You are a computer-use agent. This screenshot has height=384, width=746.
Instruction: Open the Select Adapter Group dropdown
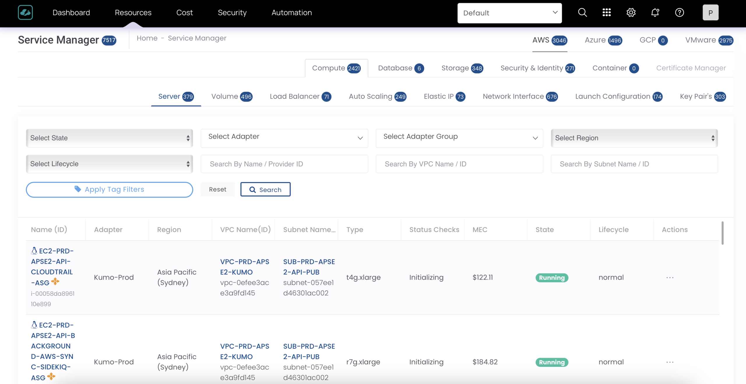click(459, 138)
